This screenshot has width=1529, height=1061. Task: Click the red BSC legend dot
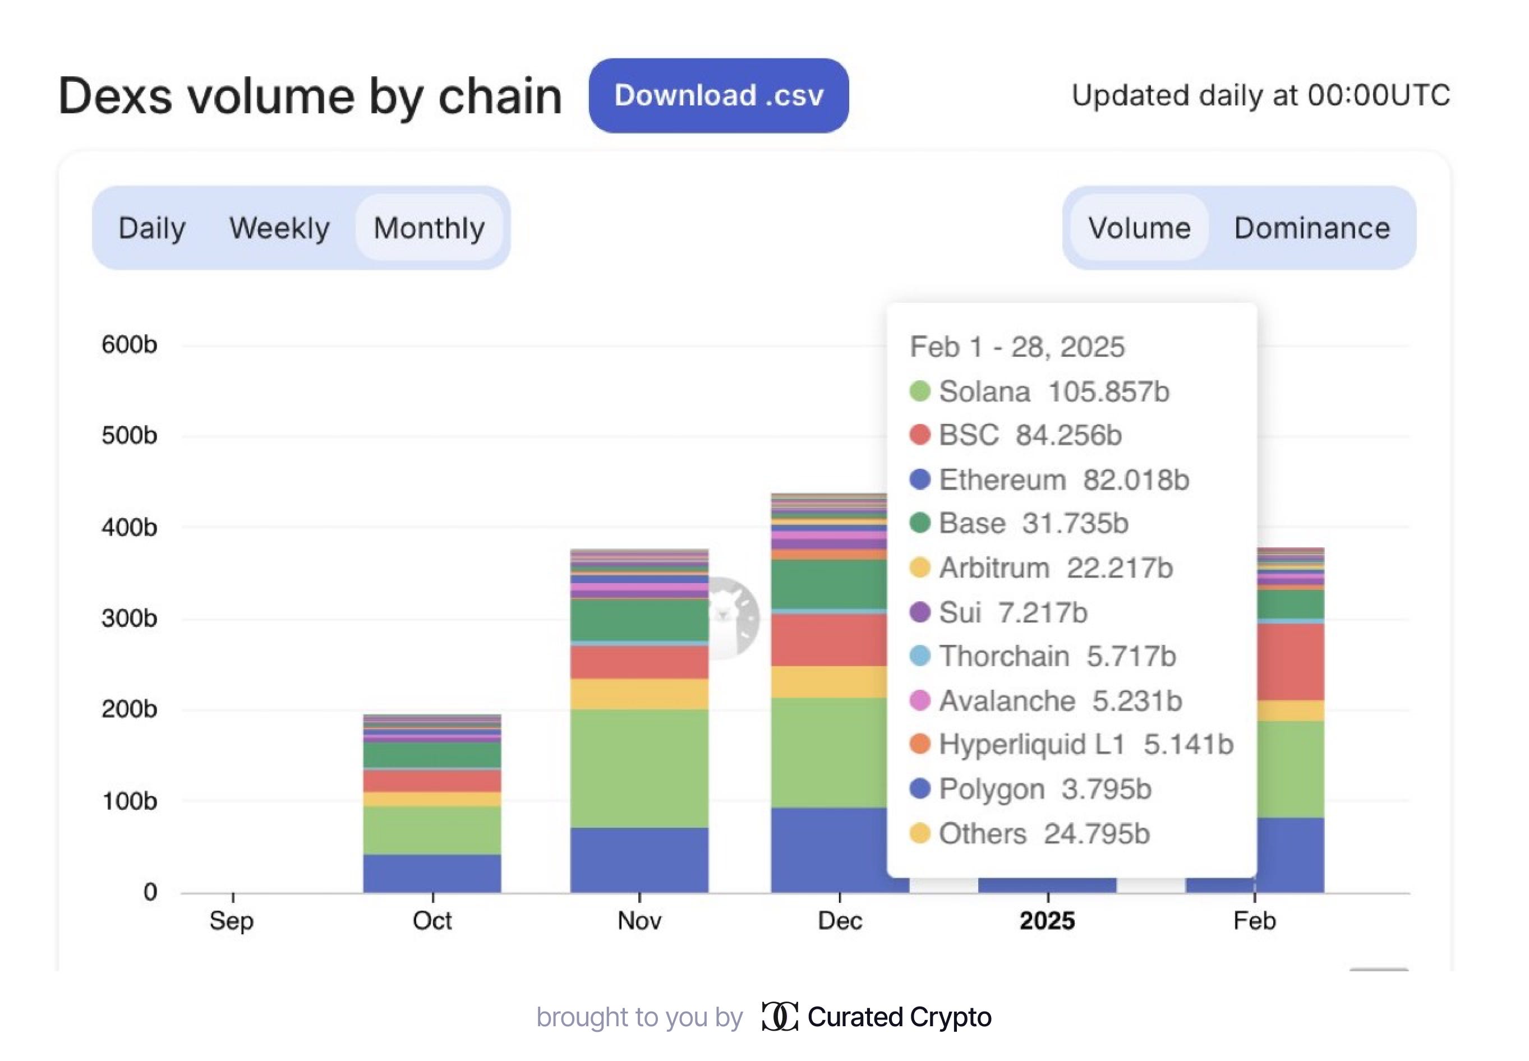919,435
